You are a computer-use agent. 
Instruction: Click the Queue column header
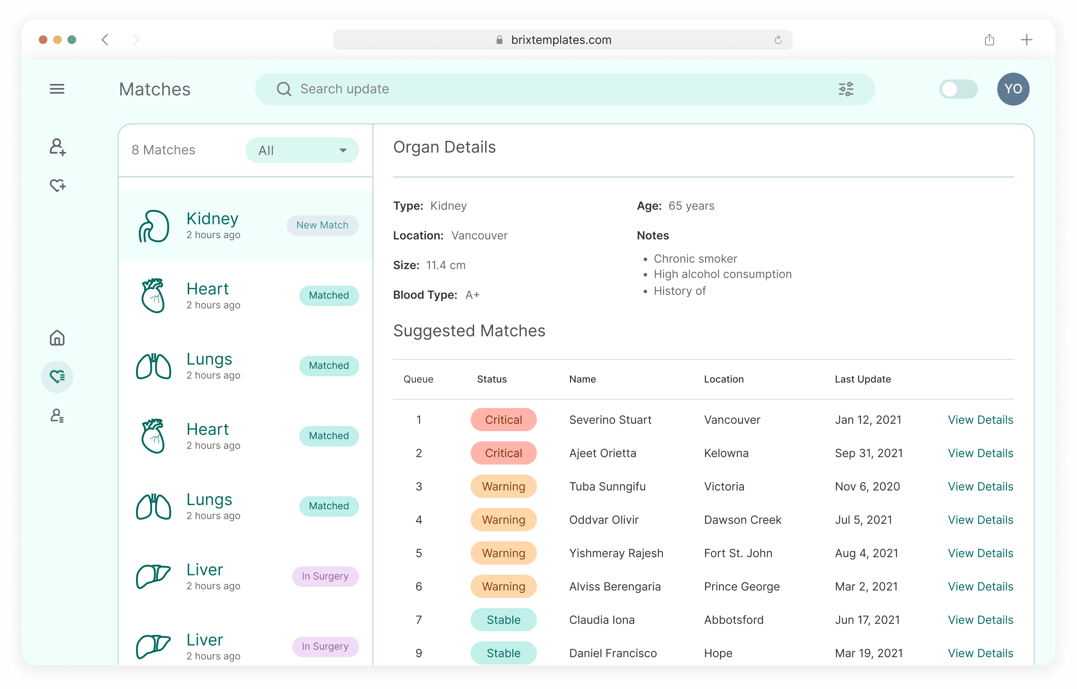(x=418, y=379)
